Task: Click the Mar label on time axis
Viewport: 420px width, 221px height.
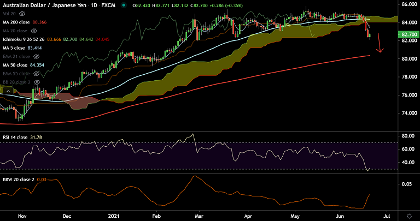Action: pyautogui.click(x=199, y=216)
